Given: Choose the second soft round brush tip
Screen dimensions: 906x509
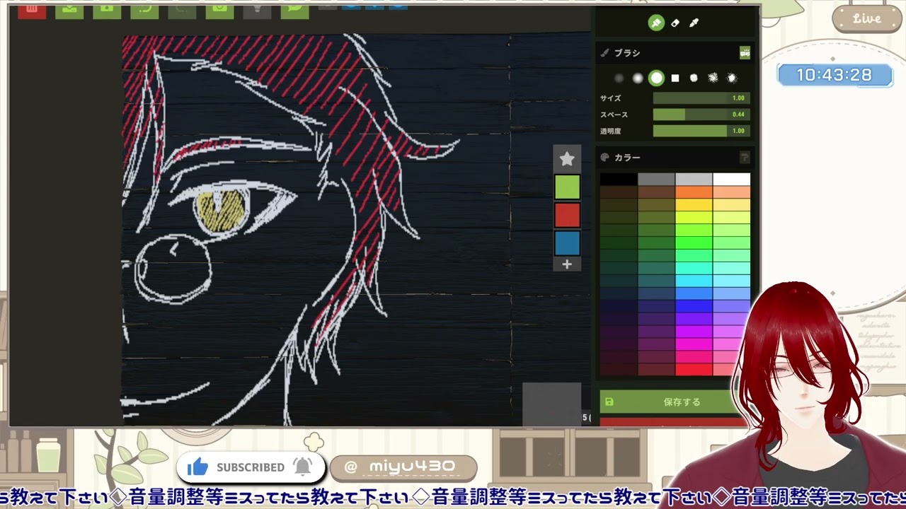Looking at the screenshot, I should (638, 78).
